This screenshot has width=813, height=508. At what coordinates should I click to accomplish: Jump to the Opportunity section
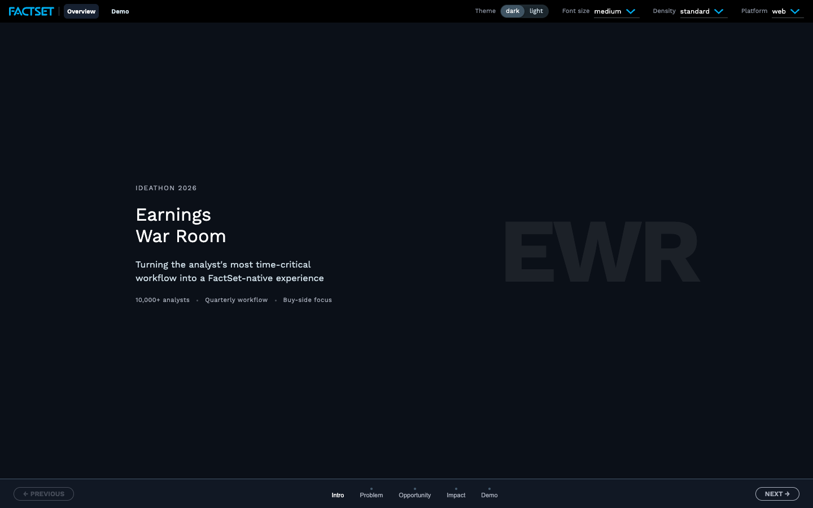[x=415, y=494]
